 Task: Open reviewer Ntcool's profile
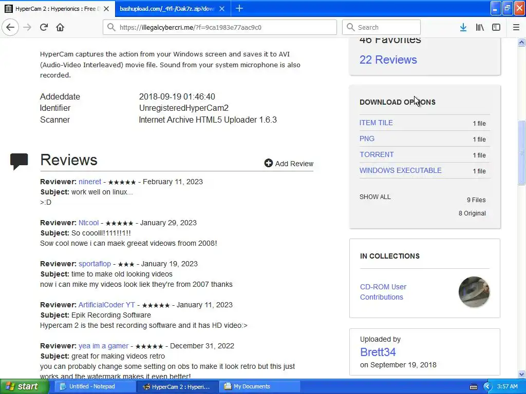click(x=88, y=223)
